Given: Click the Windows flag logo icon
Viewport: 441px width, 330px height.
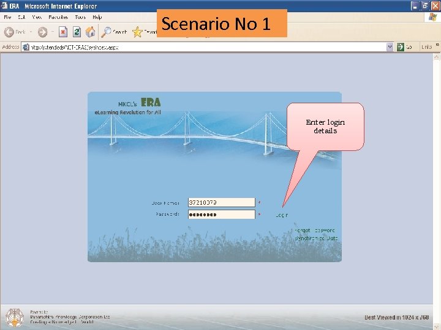Looking at the screenshot, I should pyautogui.click(x=432, y=17).
